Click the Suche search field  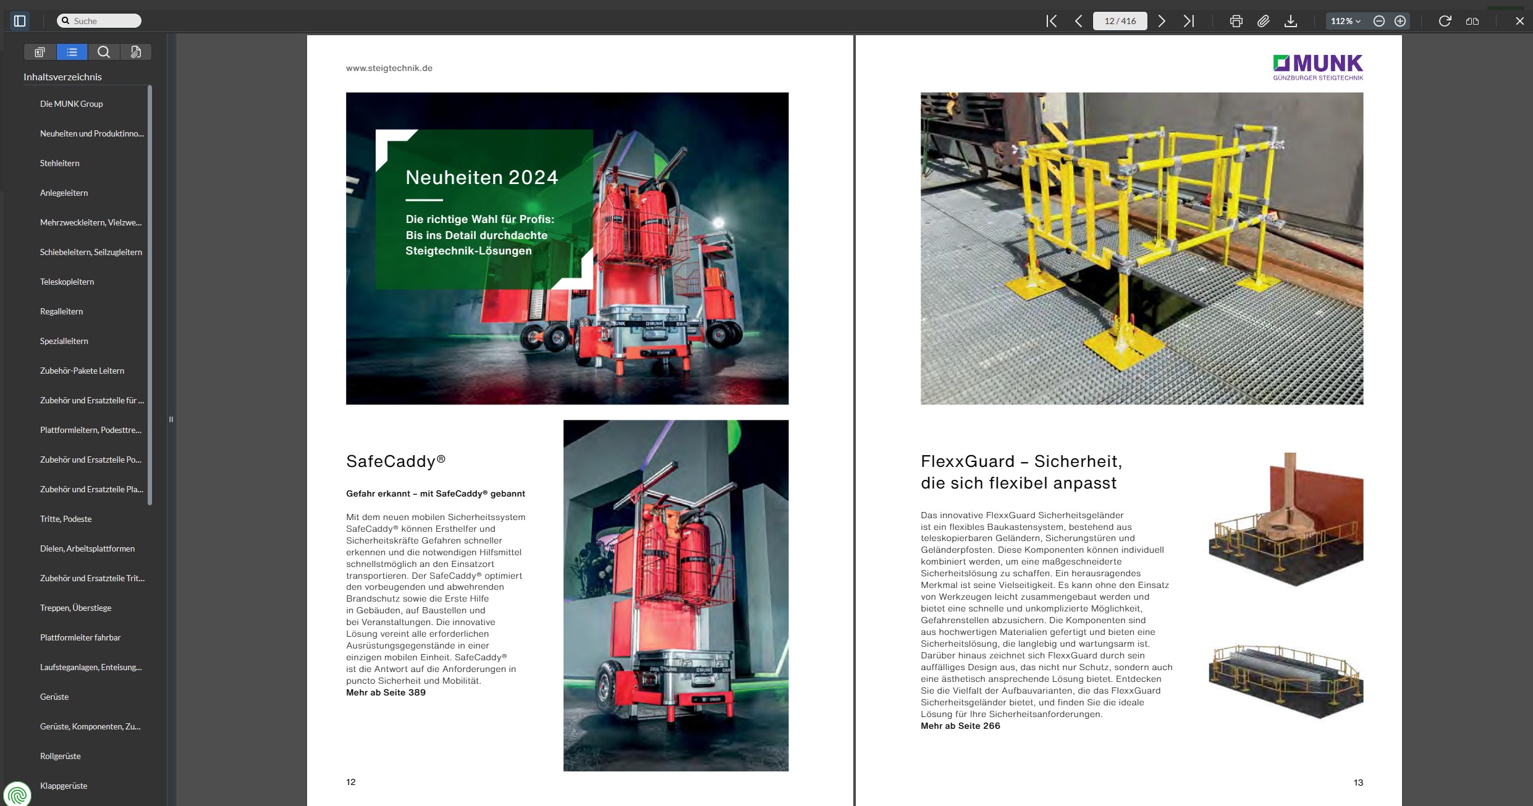click(x=99, y=21)
